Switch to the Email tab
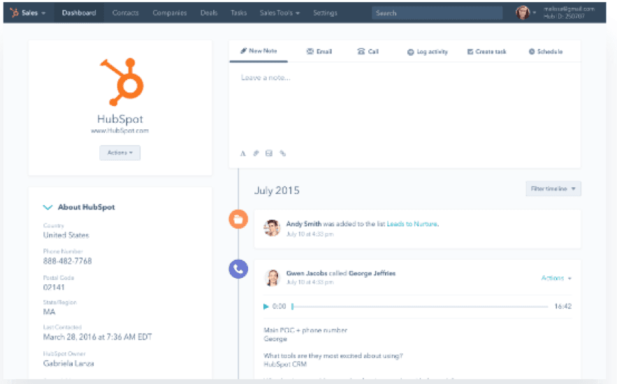Screen dimensions: 617x384 coord(319,52)
